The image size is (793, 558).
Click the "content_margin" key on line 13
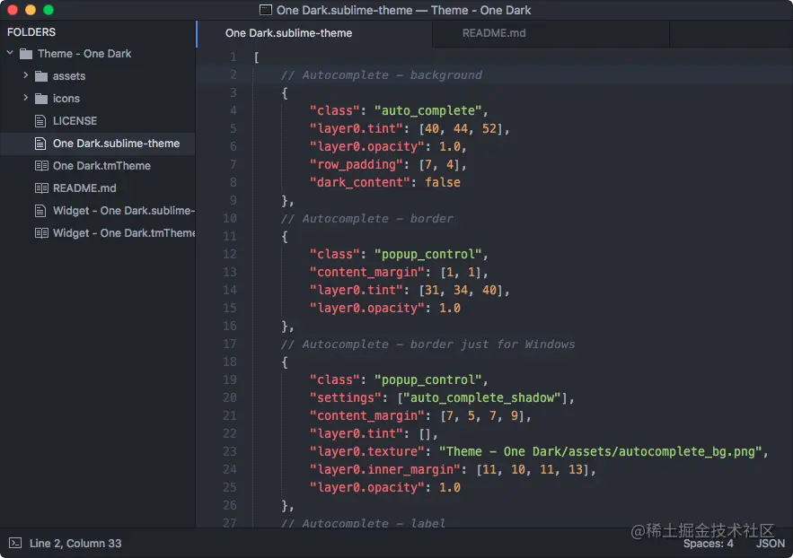pyautogui.click(x=367, y=272)
